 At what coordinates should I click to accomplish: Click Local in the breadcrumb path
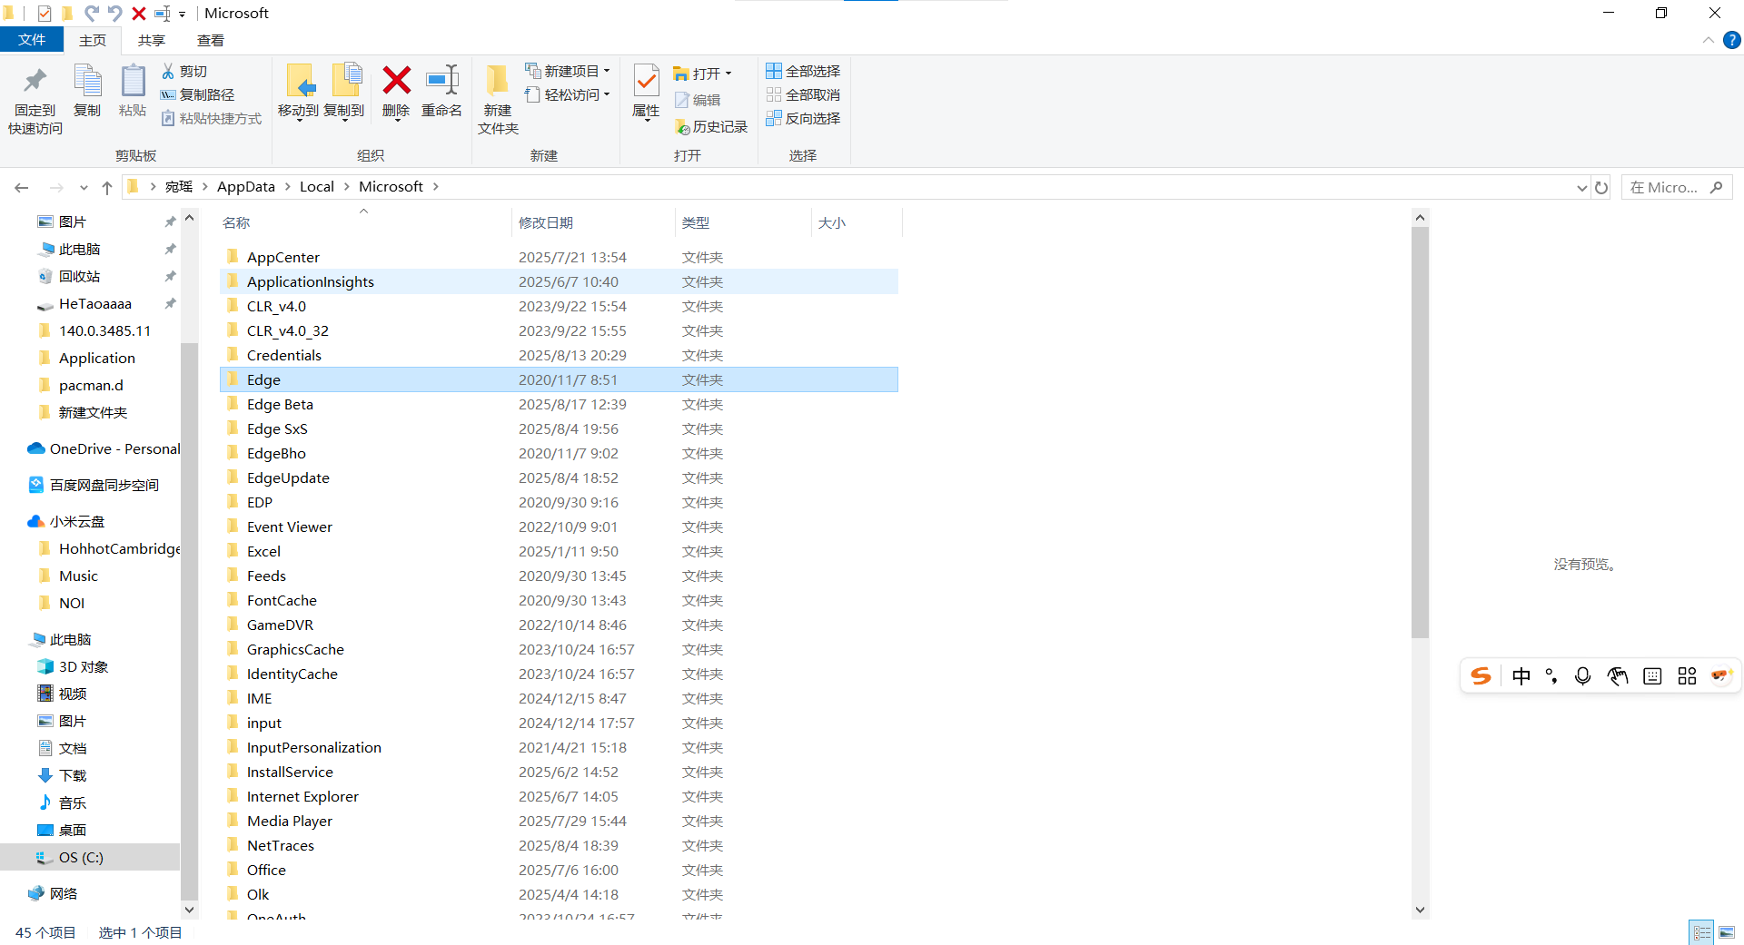click(x=317, y=186)
